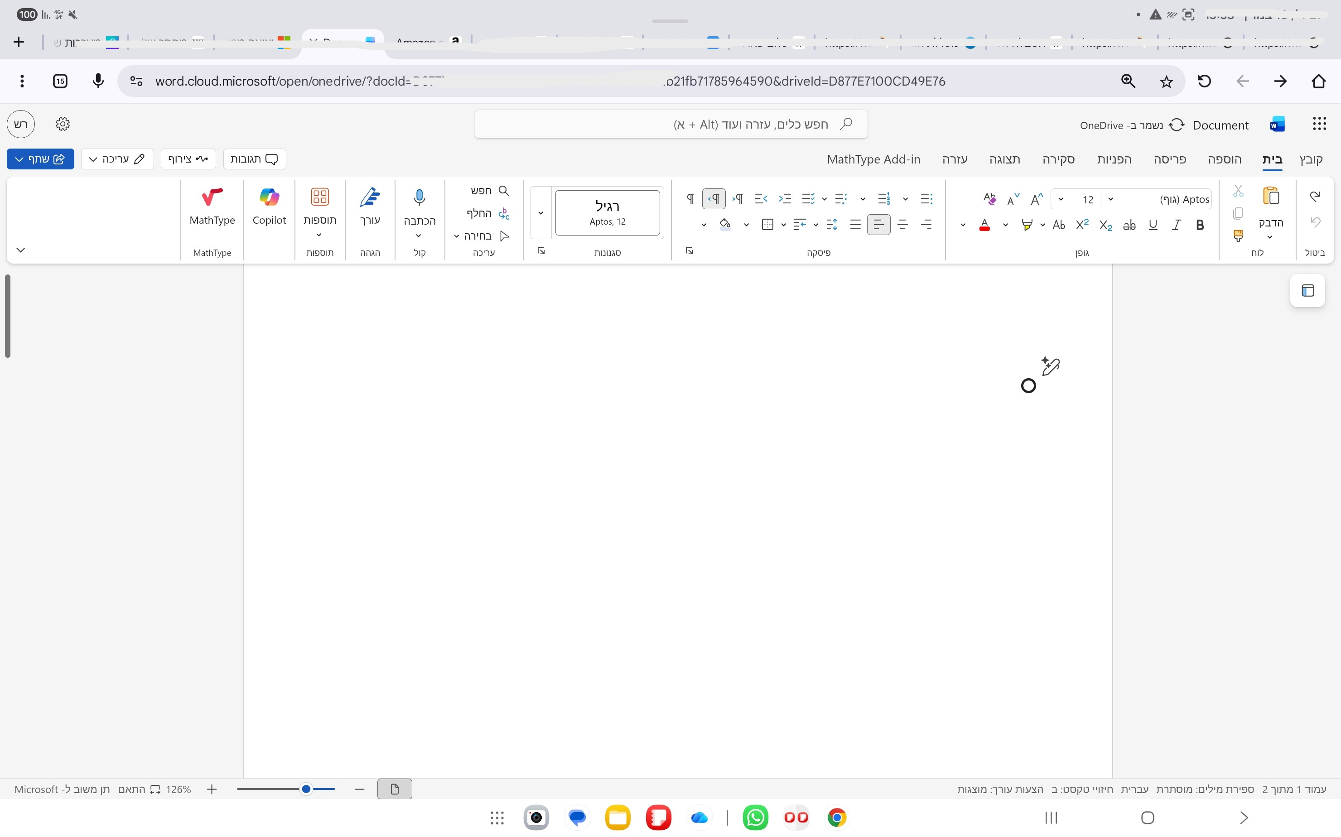The height and width of the screenshot is (837, 1341).
Task: Click the Clear Formatting eraser icon
Action: coord(989,199)
